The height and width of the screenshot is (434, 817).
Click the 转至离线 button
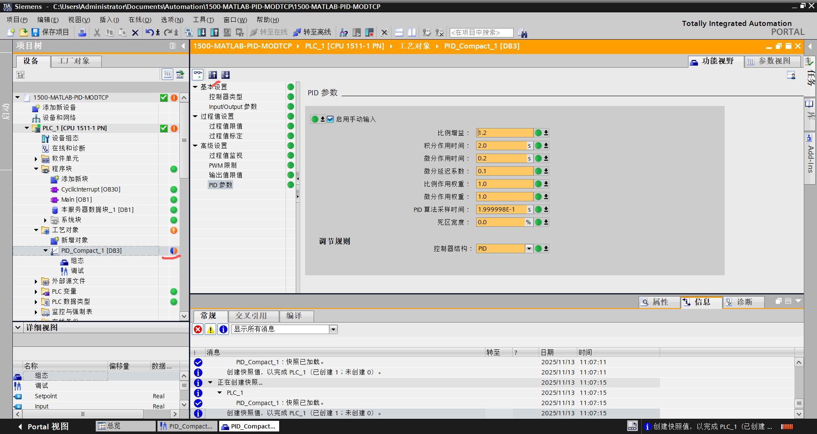pos(312,32)
